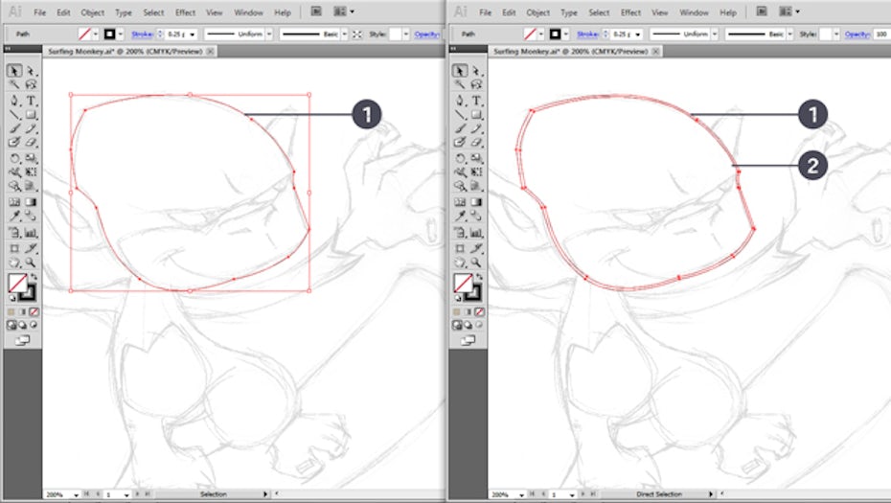Select the Selection tool in left window toolbox
This screenshot has height=503, width=891.
(x=15, y=71)
